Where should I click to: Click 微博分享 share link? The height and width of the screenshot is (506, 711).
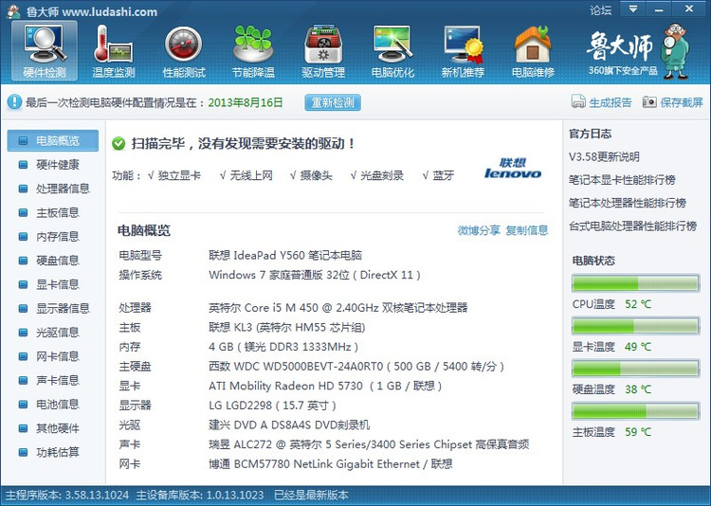tap(479, 230)
